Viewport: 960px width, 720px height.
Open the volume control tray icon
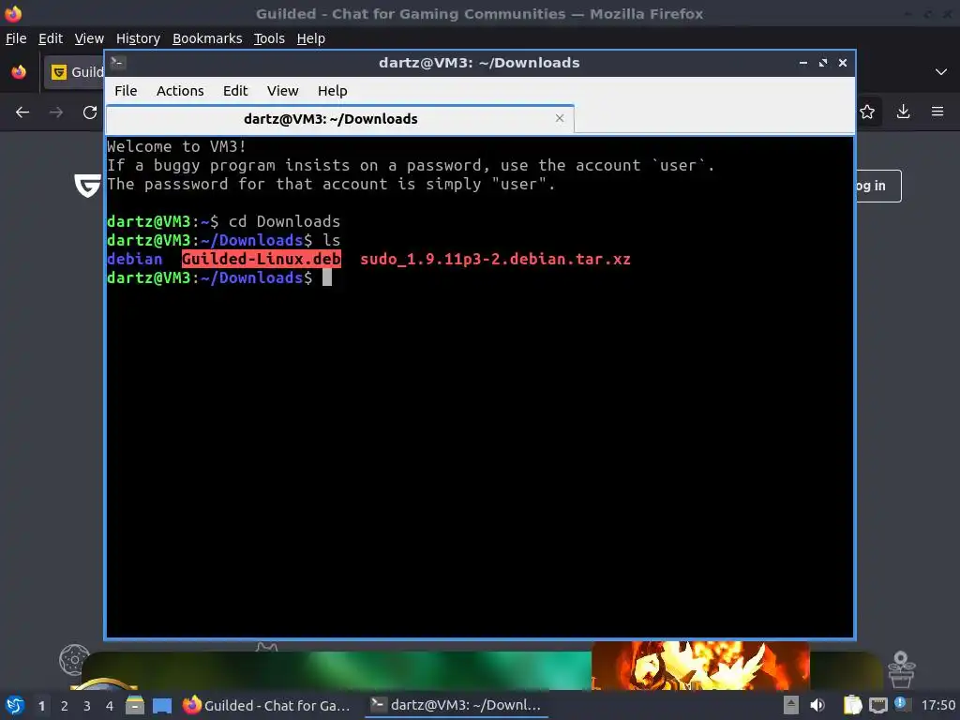click(x=817, y=705)
